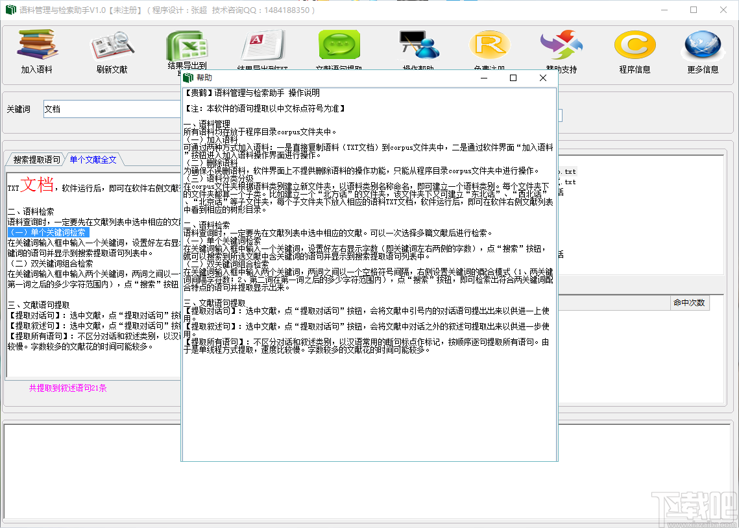
Task: Maximize the main 语料管理与检索助手 window
Action: pos(694,10)
